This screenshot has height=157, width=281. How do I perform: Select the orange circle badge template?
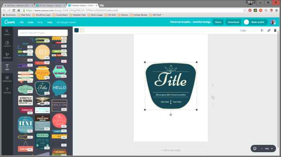[x=42, y=52]
